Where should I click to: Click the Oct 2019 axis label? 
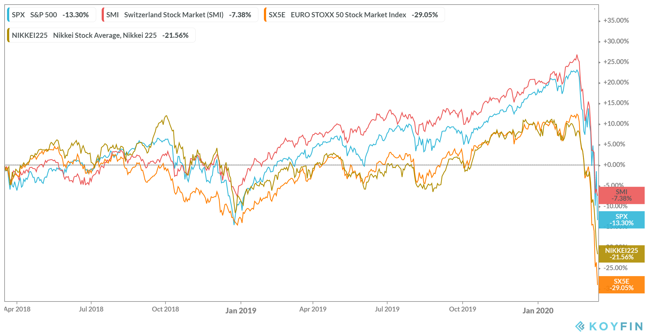[x=463, y=309]
